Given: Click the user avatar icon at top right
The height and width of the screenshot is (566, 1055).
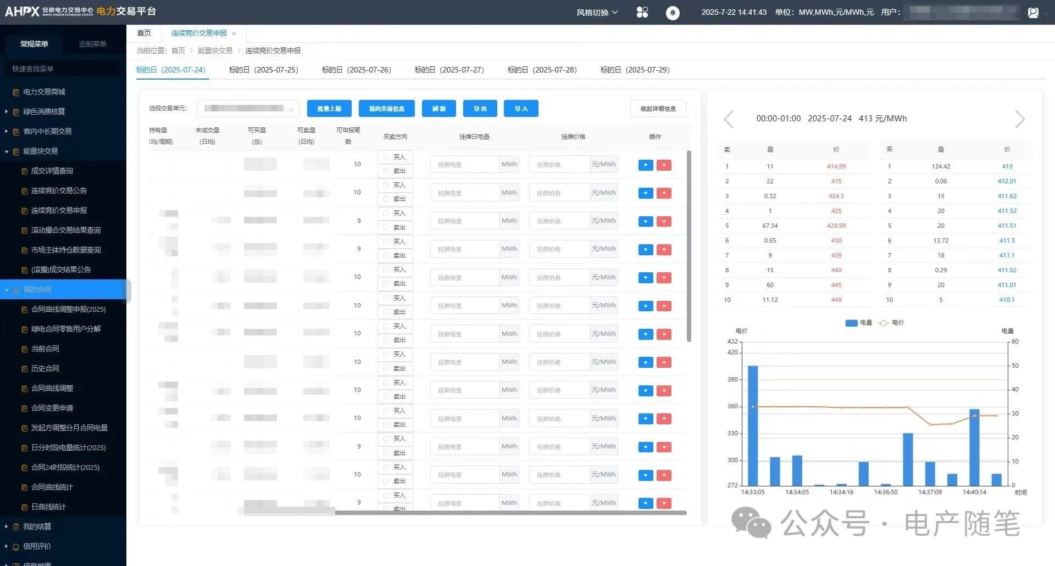Looking at the screenshot, I should (x=1033, y=12).
